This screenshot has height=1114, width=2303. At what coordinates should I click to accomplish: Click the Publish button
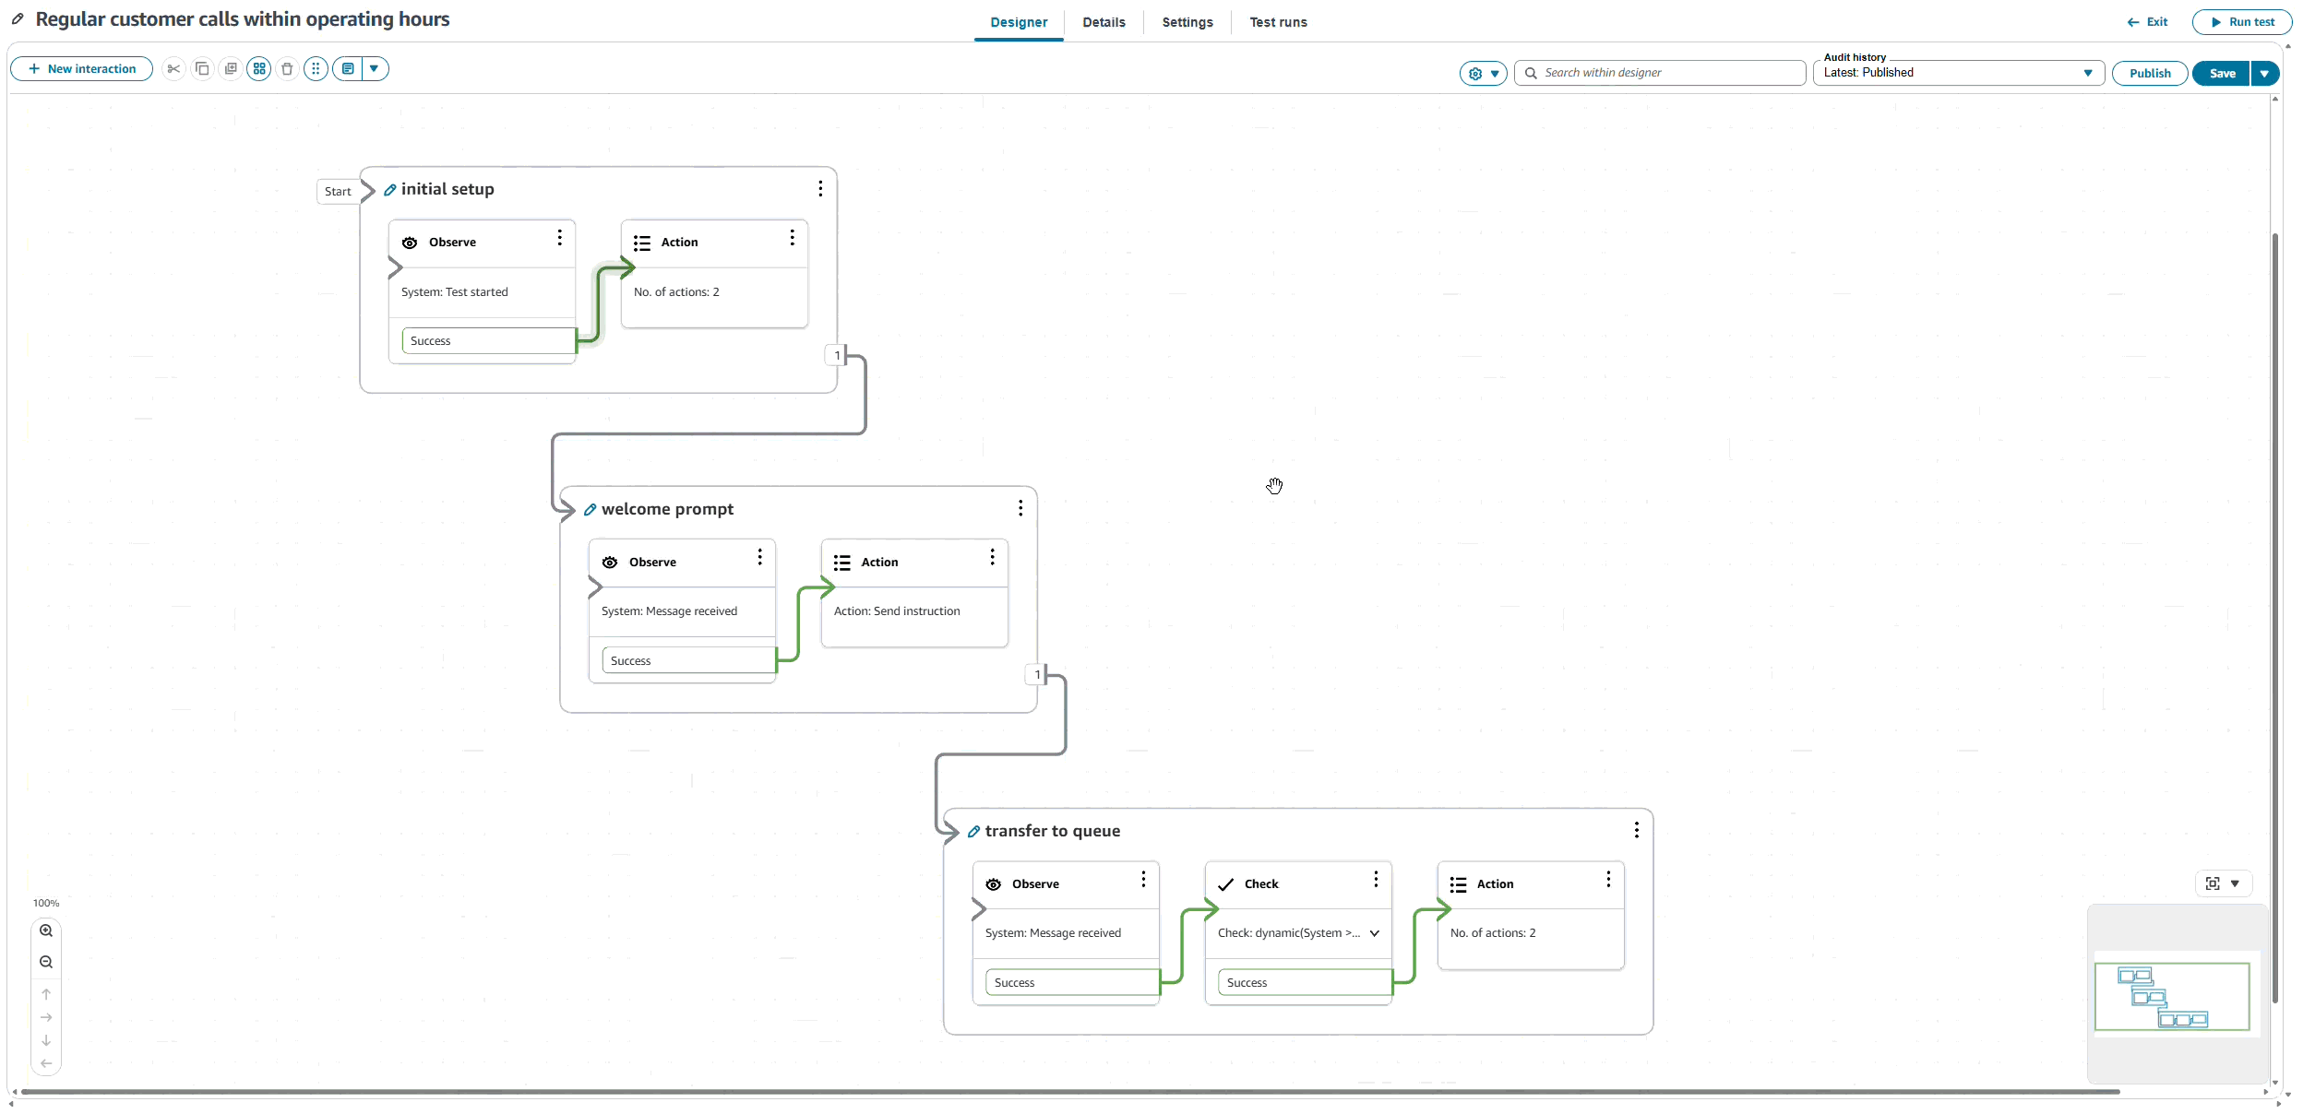[2149, 74]
